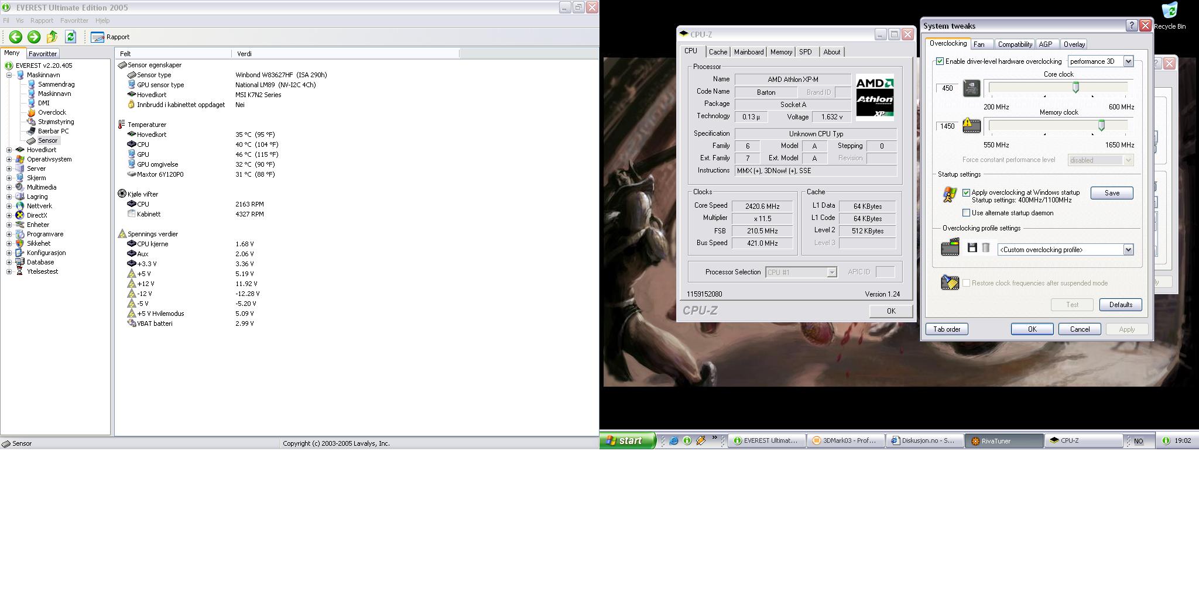
Task: Expand the DirectX tree node
Action: coord(9,215)
